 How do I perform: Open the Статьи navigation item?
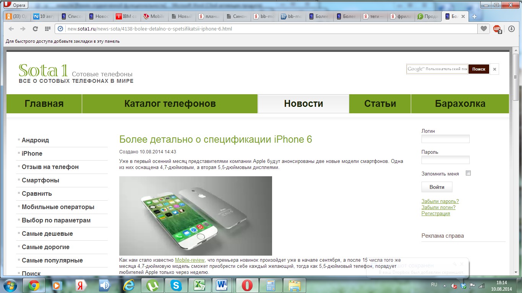(380, 104)
